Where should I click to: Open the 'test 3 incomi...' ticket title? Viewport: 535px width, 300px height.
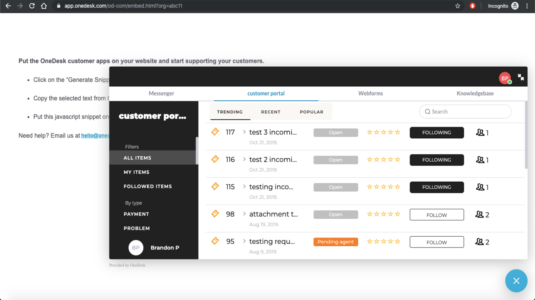click(273, 132)
